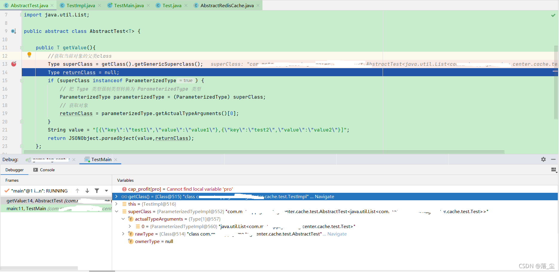This screenshot has width=559, height=272.
Task: Close the Test.java tab
Action: (x=186, y=5)
